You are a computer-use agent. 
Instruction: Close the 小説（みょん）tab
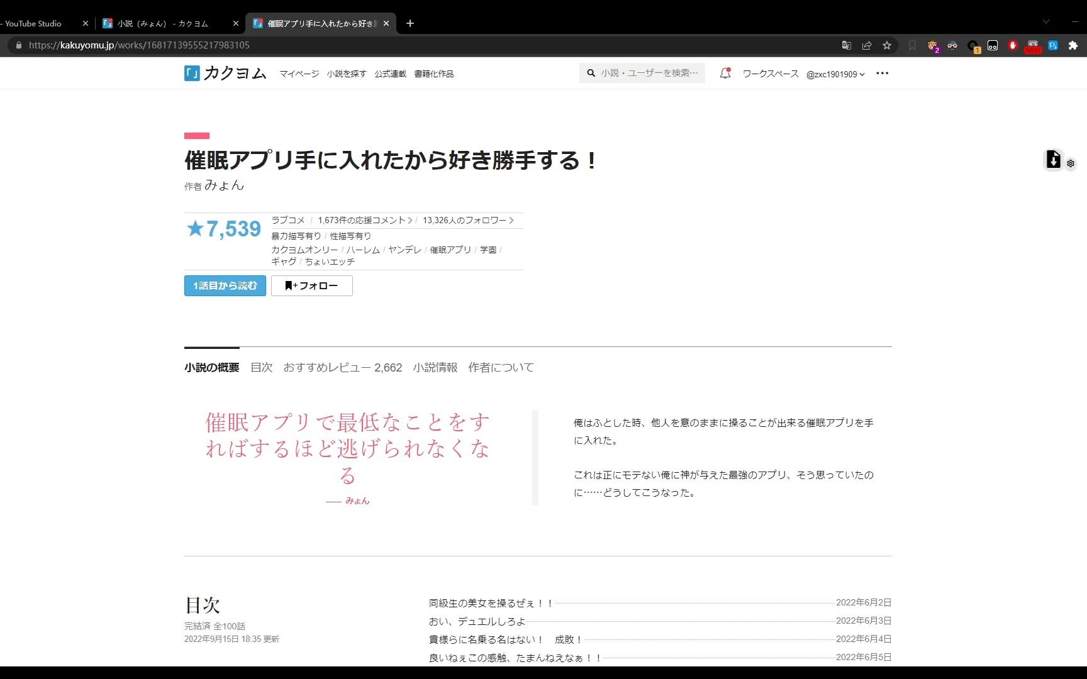pyautogui.click(x=236, y=23)
